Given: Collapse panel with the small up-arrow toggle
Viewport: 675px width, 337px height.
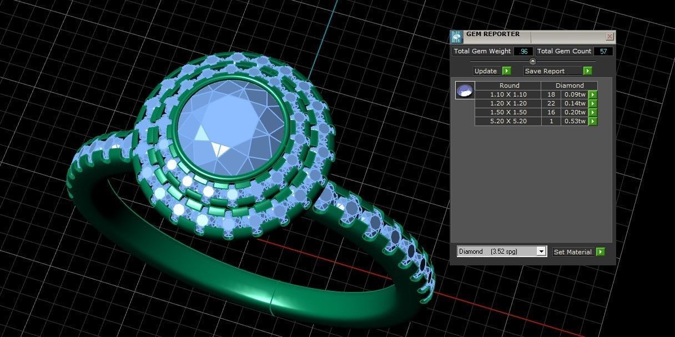Looking at the screenshot, I should (533, 61).
